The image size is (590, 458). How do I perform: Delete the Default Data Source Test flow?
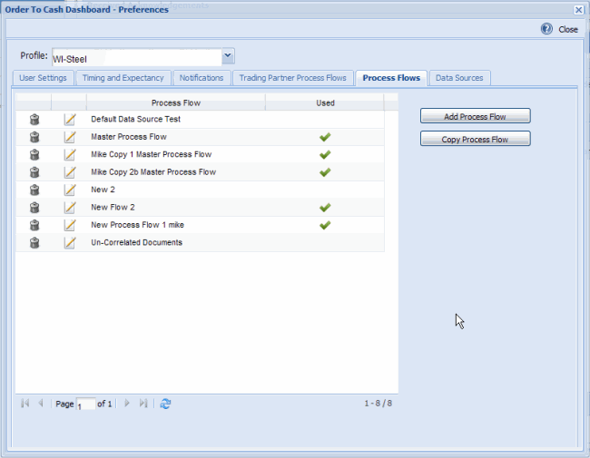(34, 120)
